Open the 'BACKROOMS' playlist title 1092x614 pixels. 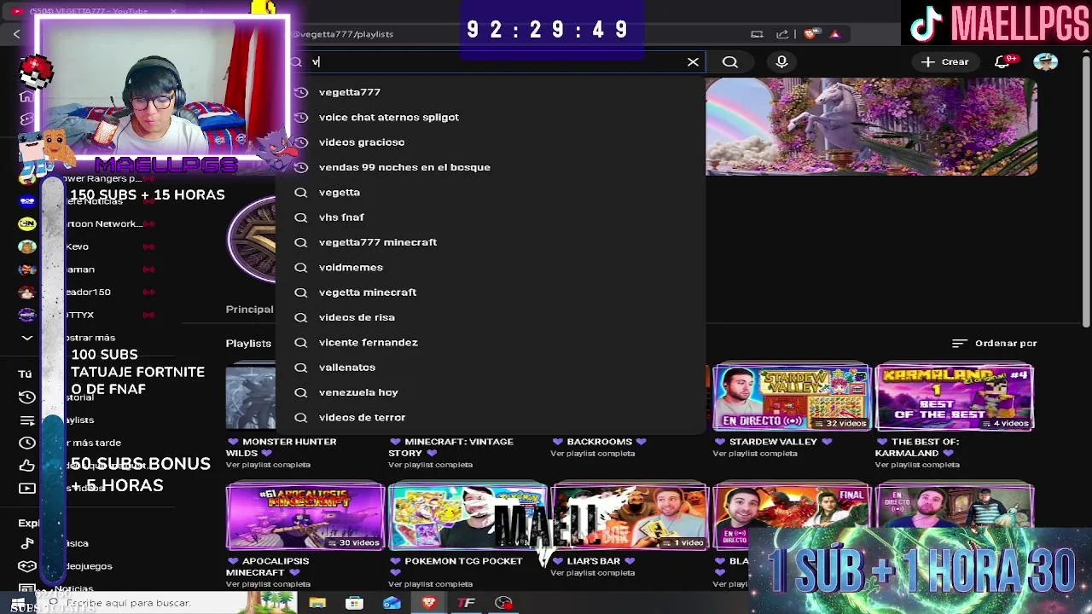[600, 442]
